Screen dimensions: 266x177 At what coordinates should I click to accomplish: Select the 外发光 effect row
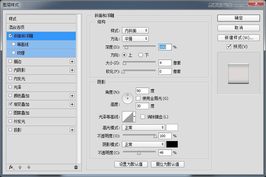41,121
